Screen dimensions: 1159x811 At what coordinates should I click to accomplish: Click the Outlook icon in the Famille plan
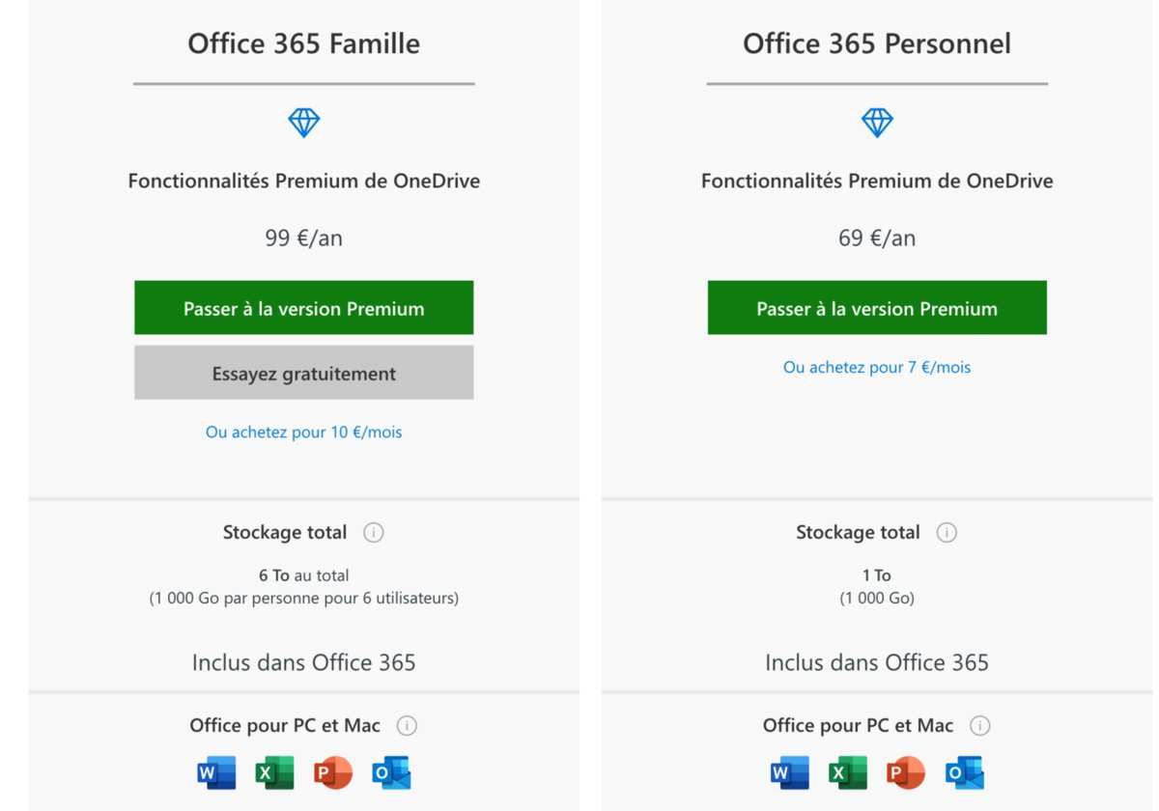point(391,773)
